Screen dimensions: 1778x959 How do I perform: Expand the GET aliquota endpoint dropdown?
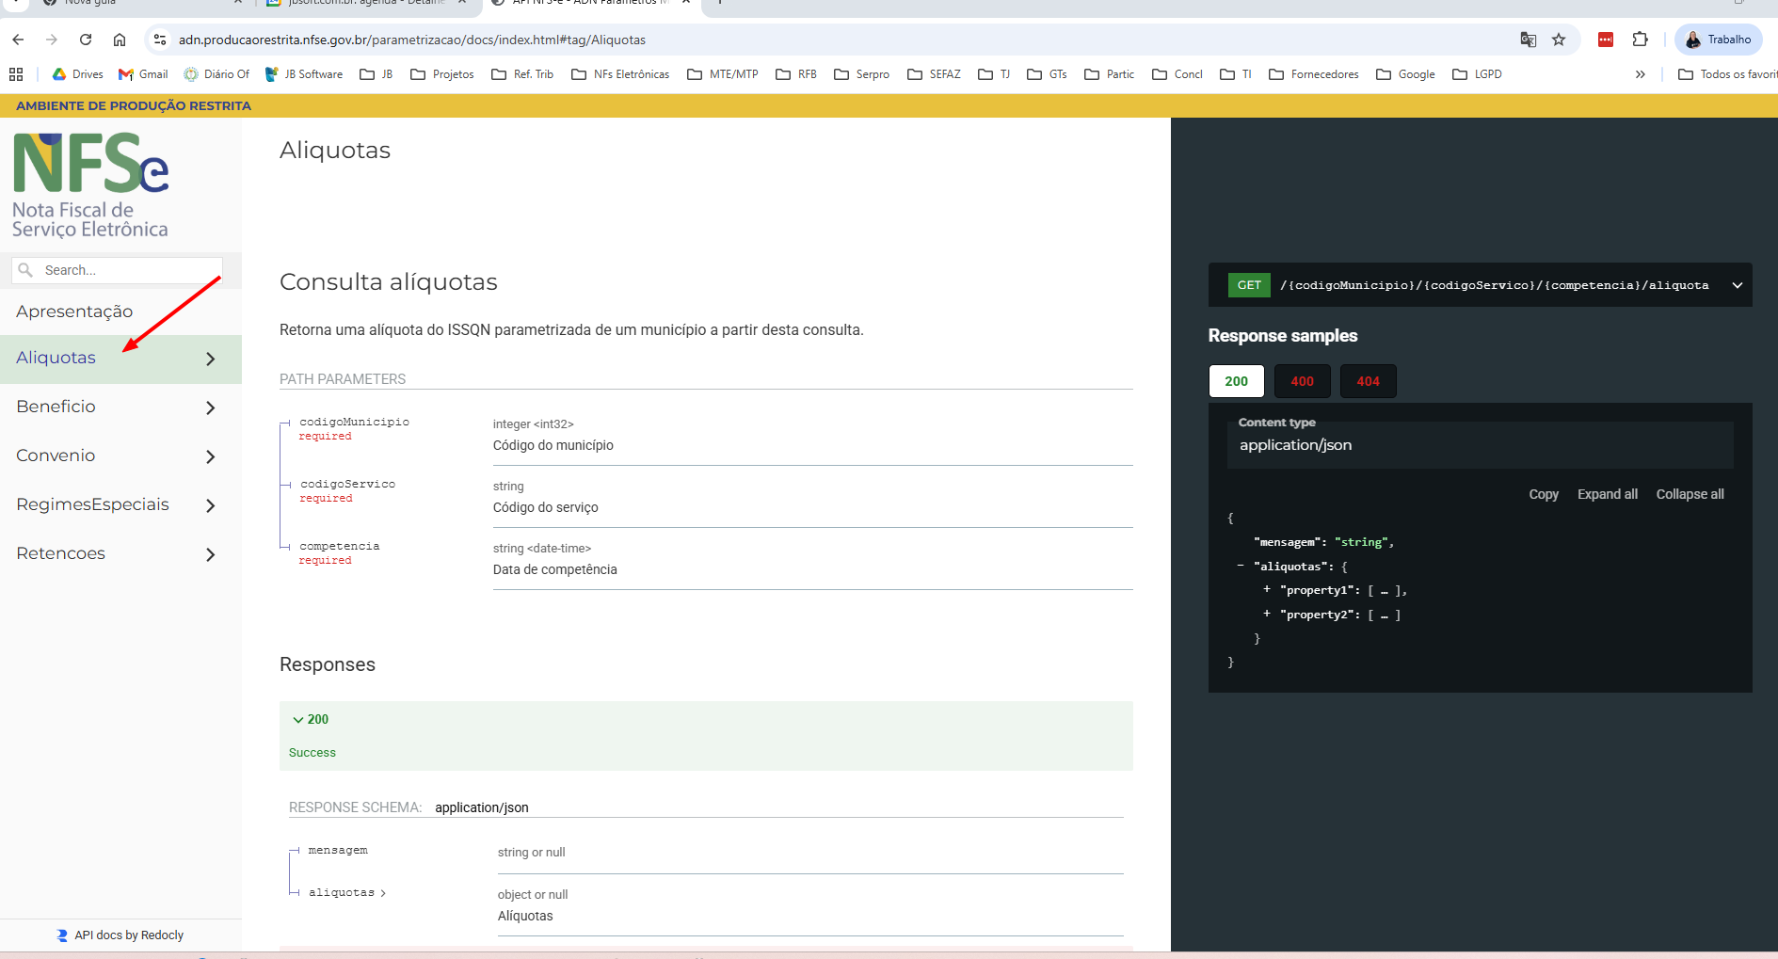pyautogui.click(x=1737, y=285)
